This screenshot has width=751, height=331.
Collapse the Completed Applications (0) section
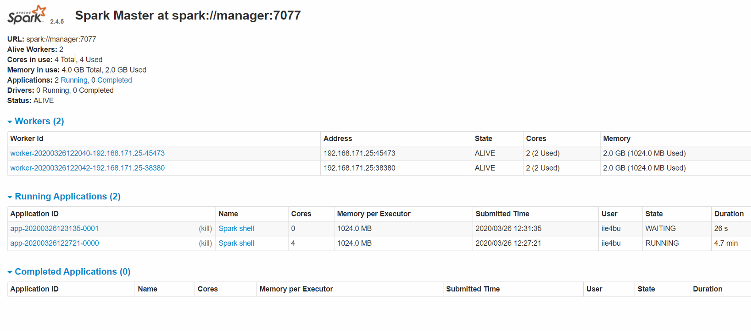point(69,271)
